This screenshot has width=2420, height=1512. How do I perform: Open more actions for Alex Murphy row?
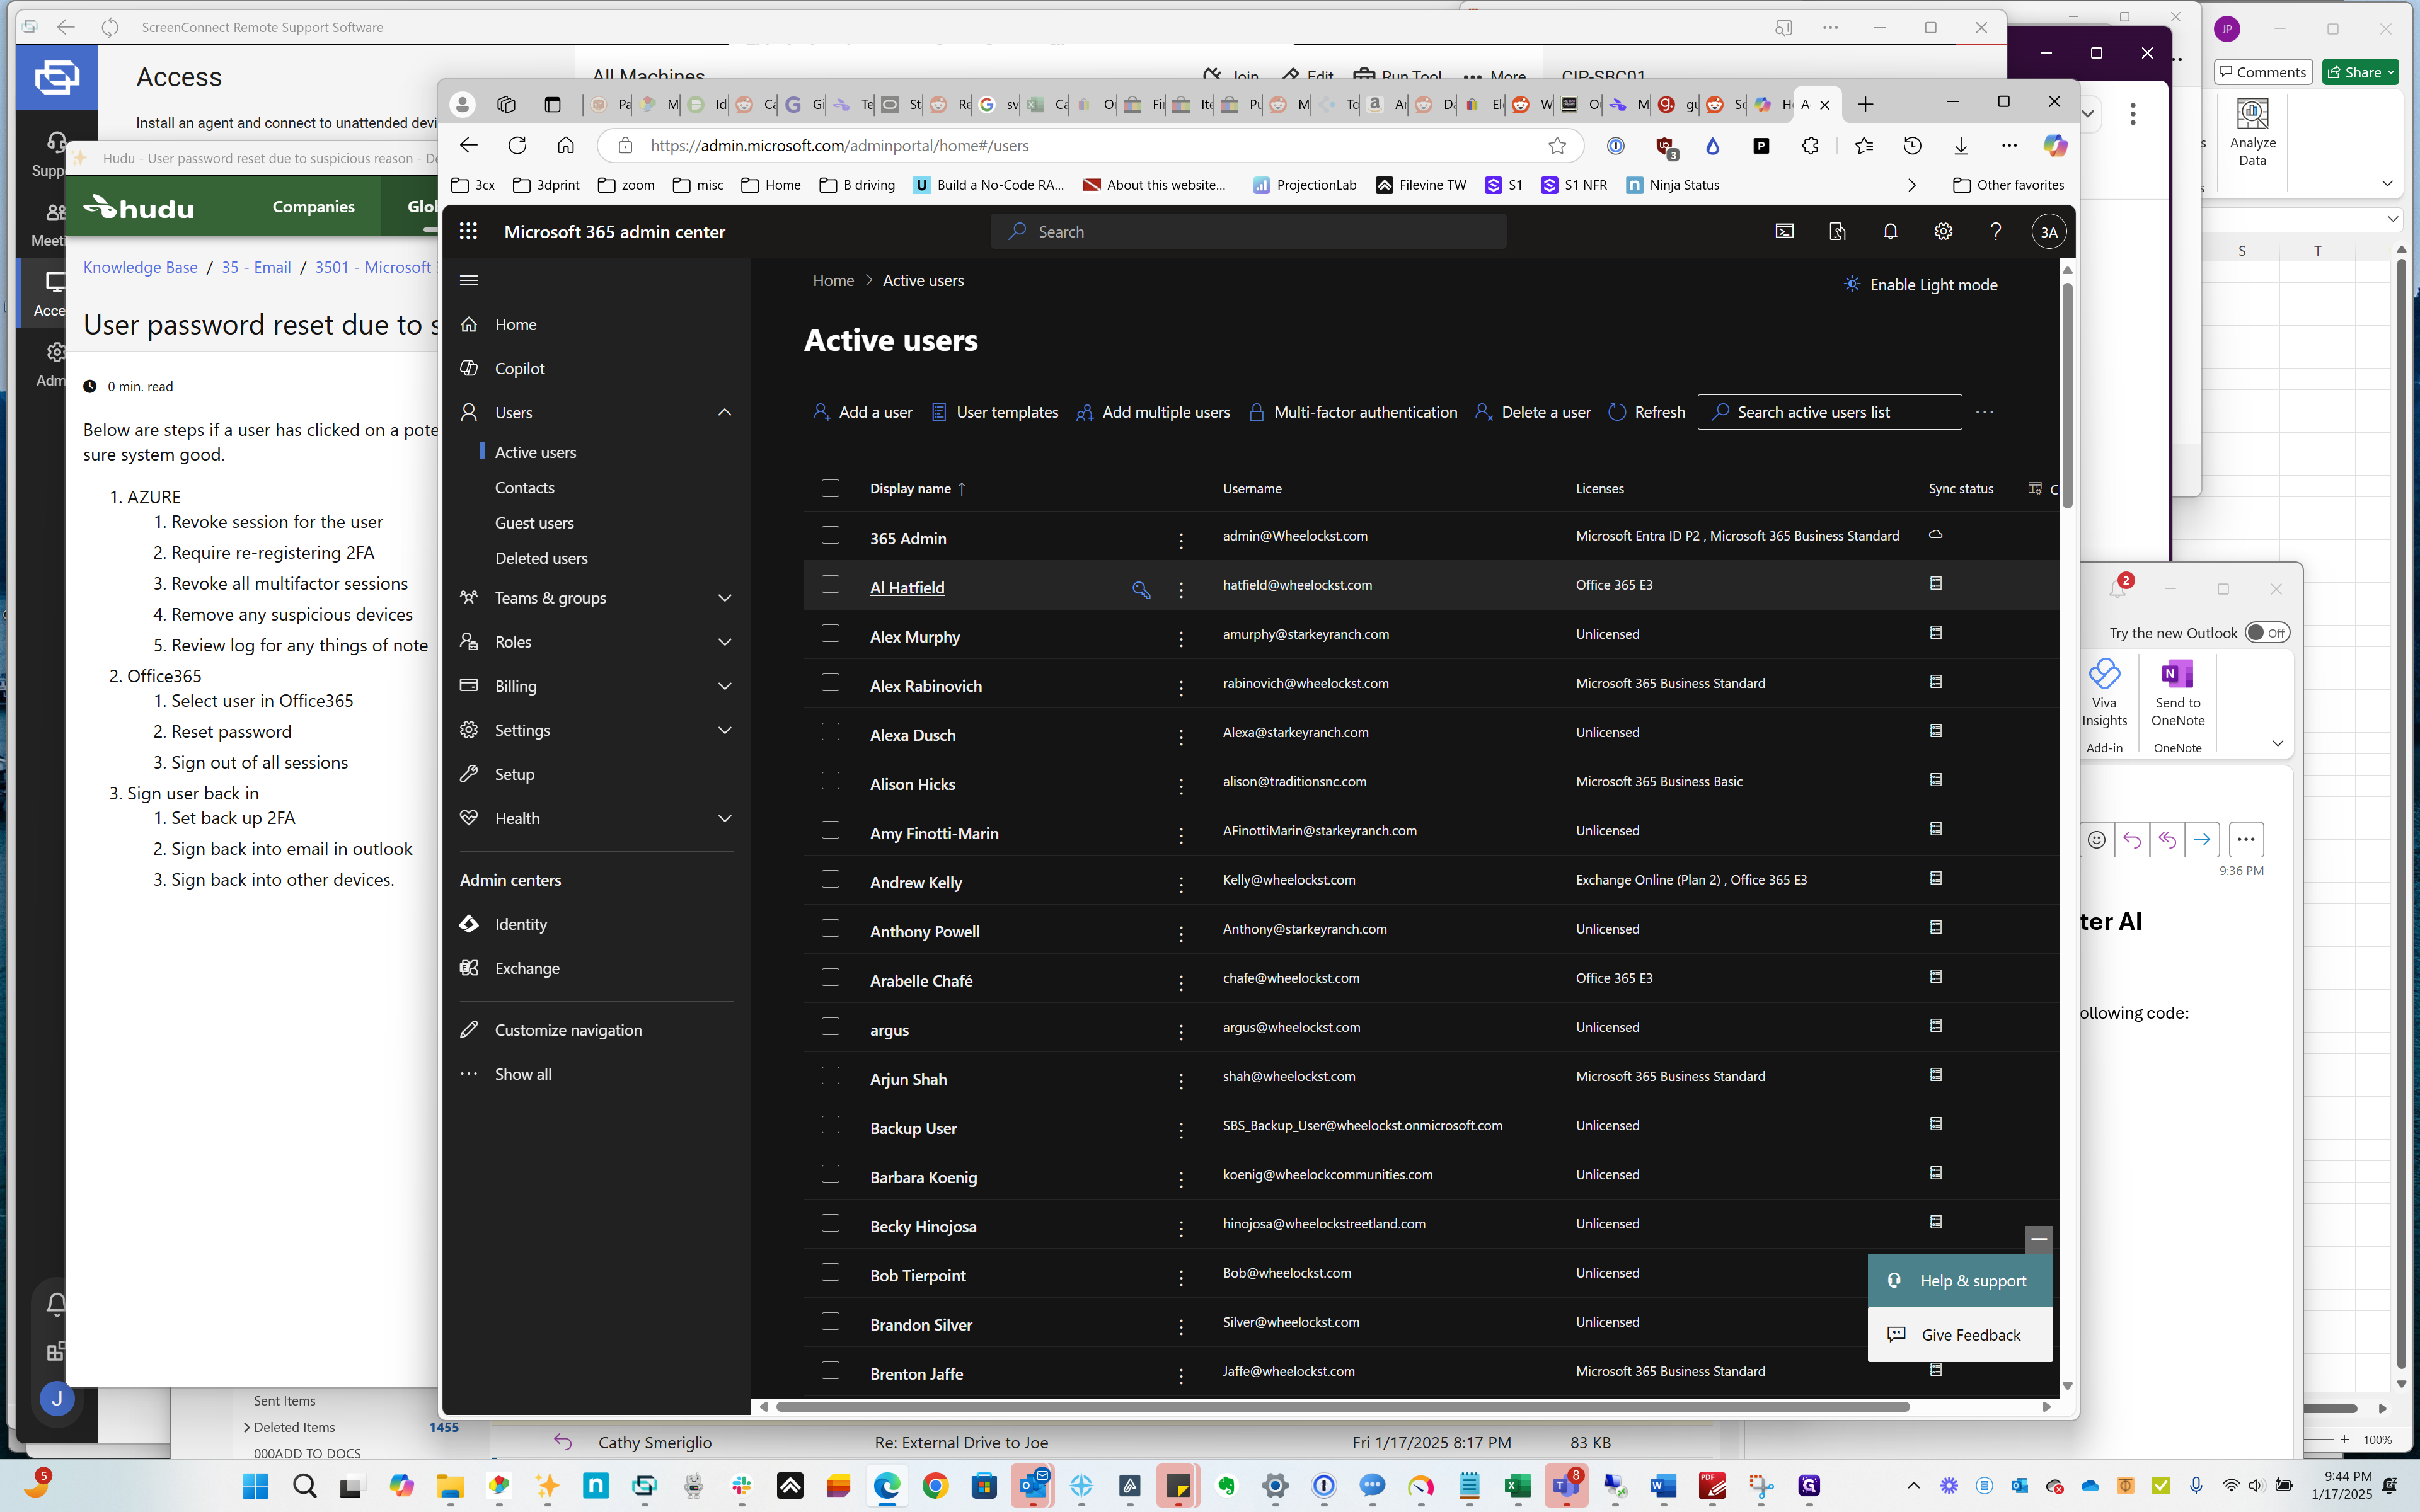(x=1181, y=638)
